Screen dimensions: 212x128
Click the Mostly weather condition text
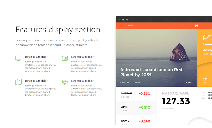pyautogui.click(x=207, y=50)
